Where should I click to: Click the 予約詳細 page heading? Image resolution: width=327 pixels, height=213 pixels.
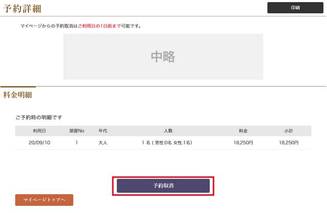(x=22, y=8)
